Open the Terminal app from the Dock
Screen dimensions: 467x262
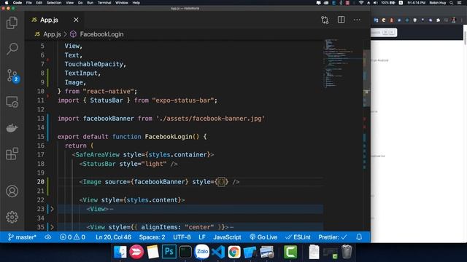point(185,252)
